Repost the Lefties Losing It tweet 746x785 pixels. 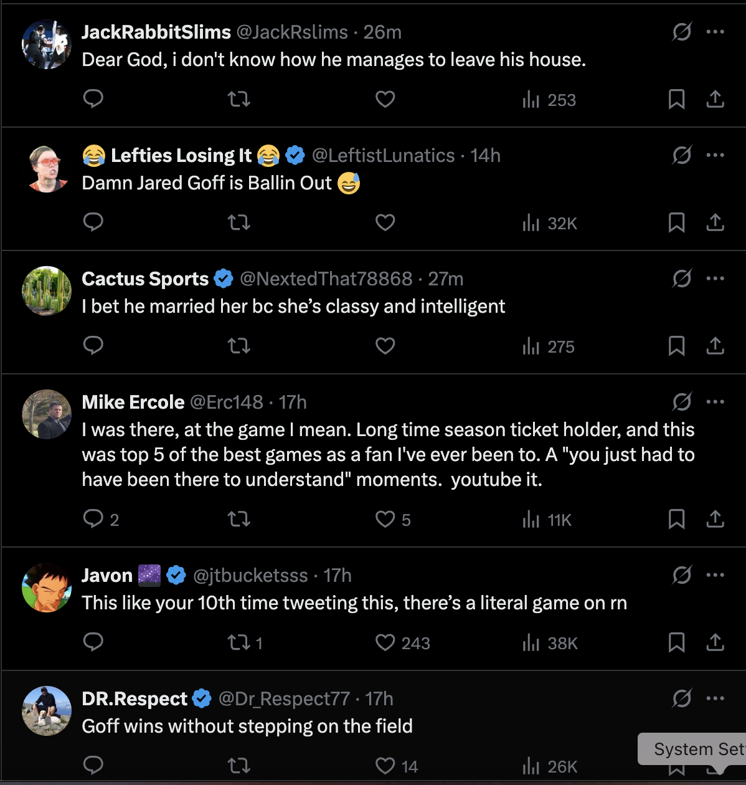pos(239,222)
